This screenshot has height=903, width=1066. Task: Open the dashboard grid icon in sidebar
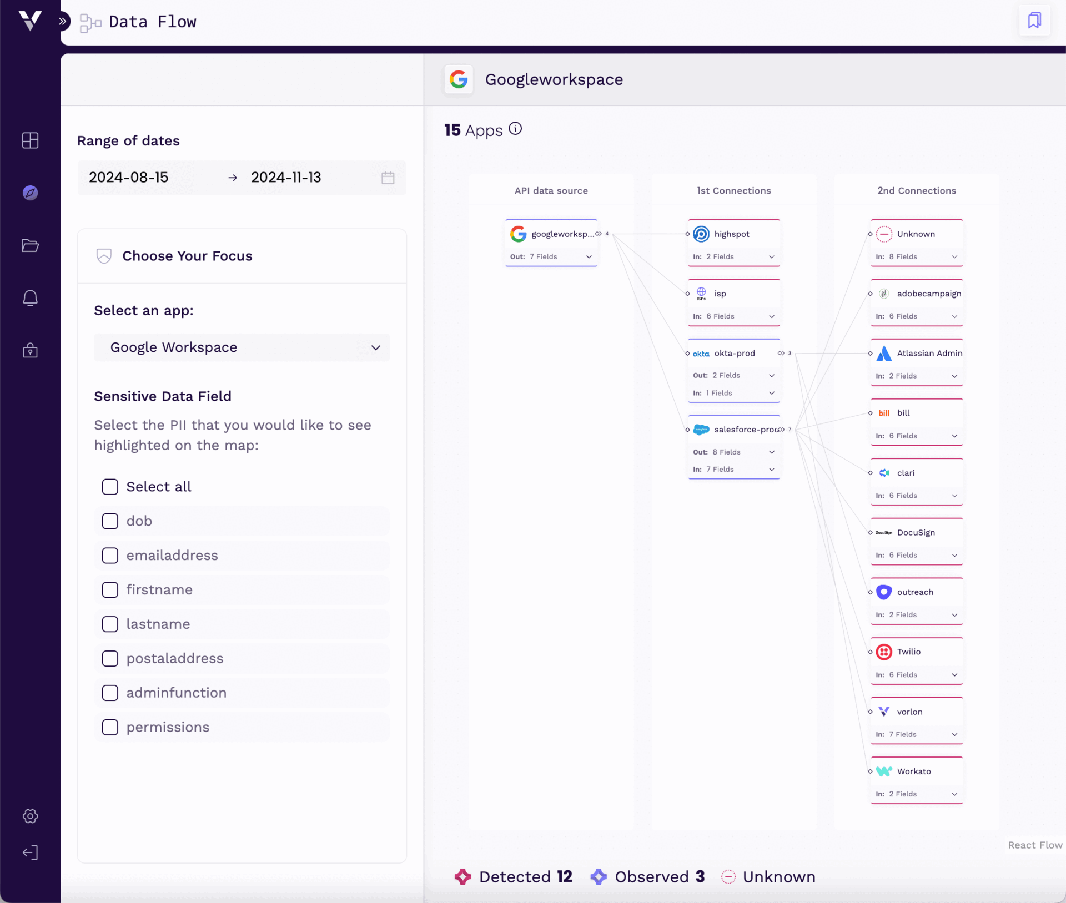[x=30, y=140]
